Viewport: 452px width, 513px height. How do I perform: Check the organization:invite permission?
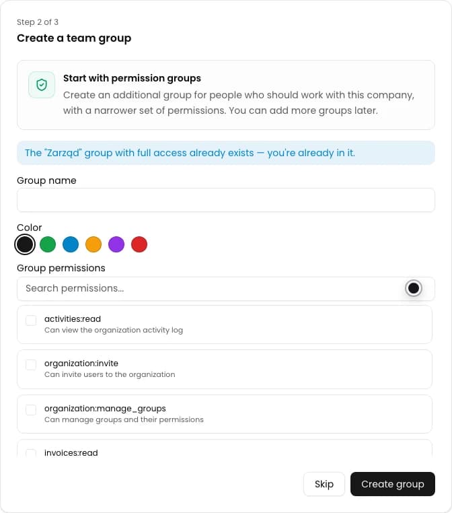point(31,365)
